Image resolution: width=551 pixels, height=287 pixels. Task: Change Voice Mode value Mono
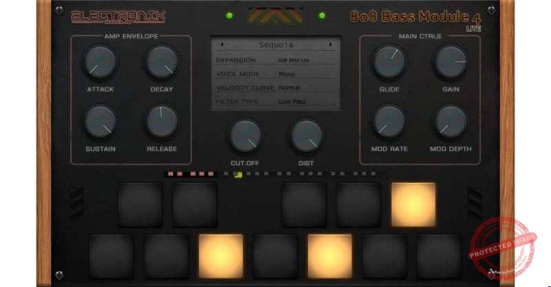[287, 74]
